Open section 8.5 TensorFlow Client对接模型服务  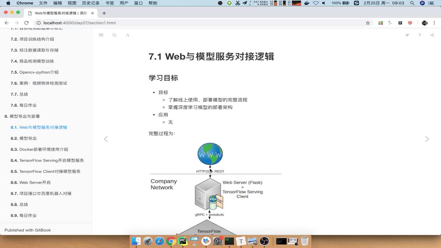(45, 171)
